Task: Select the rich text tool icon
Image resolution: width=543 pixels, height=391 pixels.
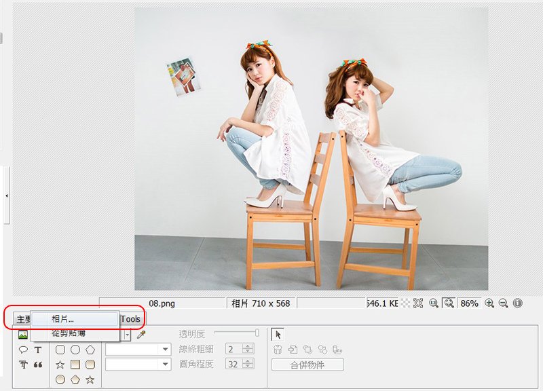Action: pos(23,365)
